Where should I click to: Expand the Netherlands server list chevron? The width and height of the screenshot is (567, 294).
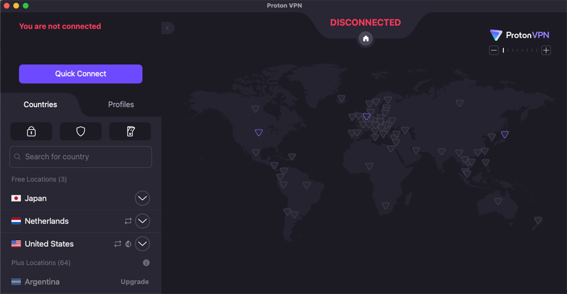coord(142,221)
